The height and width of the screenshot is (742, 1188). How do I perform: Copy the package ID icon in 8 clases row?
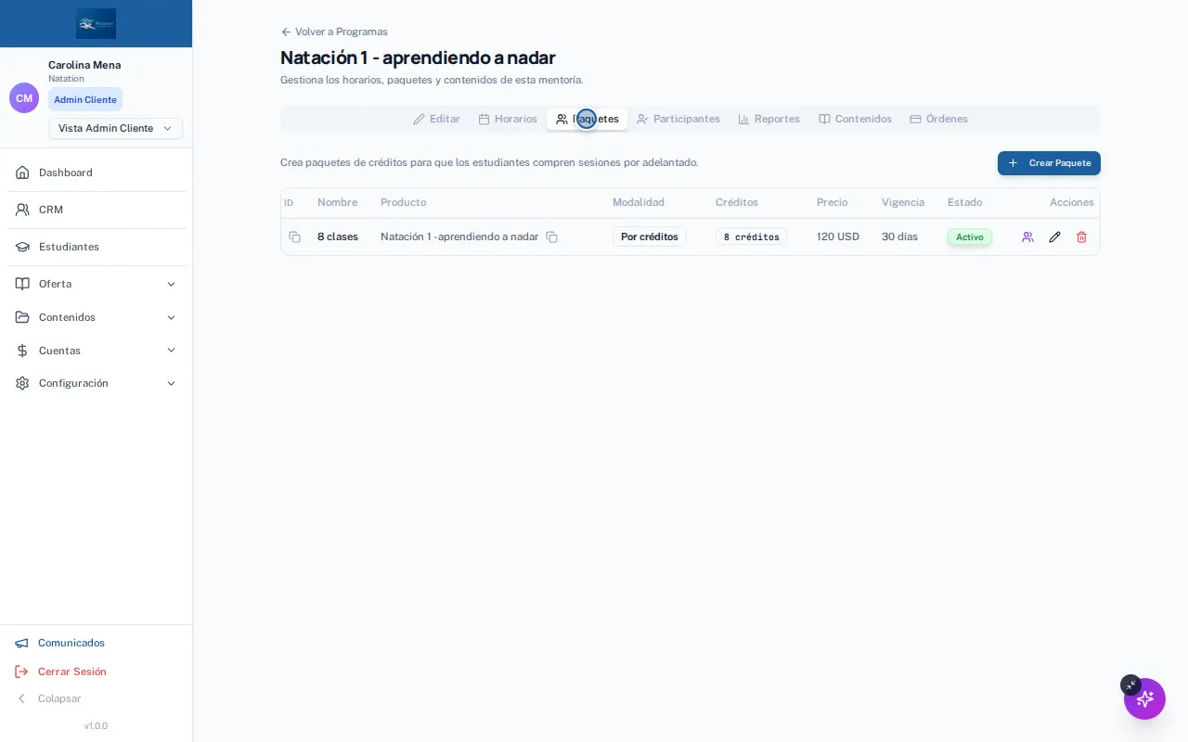coord(294,237)
